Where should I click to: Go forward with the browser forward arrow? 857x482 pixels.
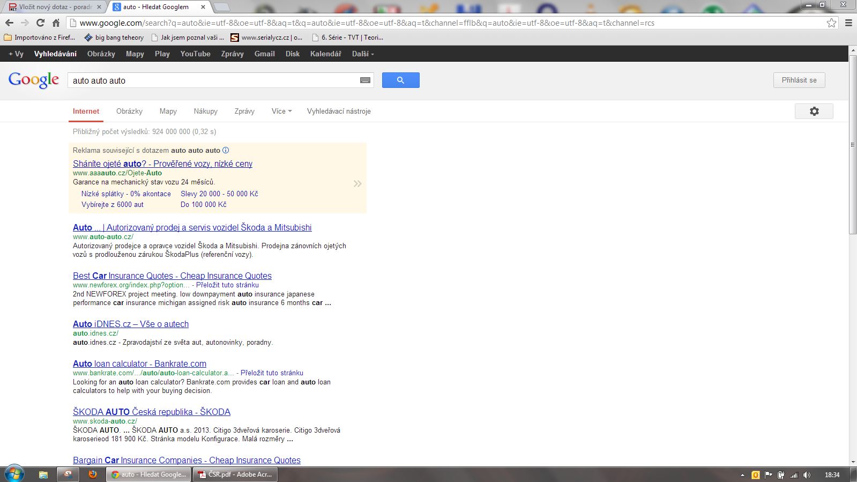click(25, 23)
